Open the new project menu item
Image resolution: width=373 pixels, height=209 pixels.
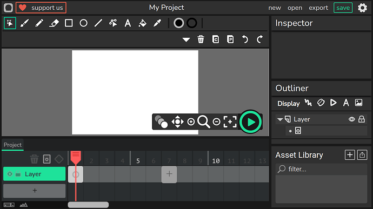click(x=275, y=8)
